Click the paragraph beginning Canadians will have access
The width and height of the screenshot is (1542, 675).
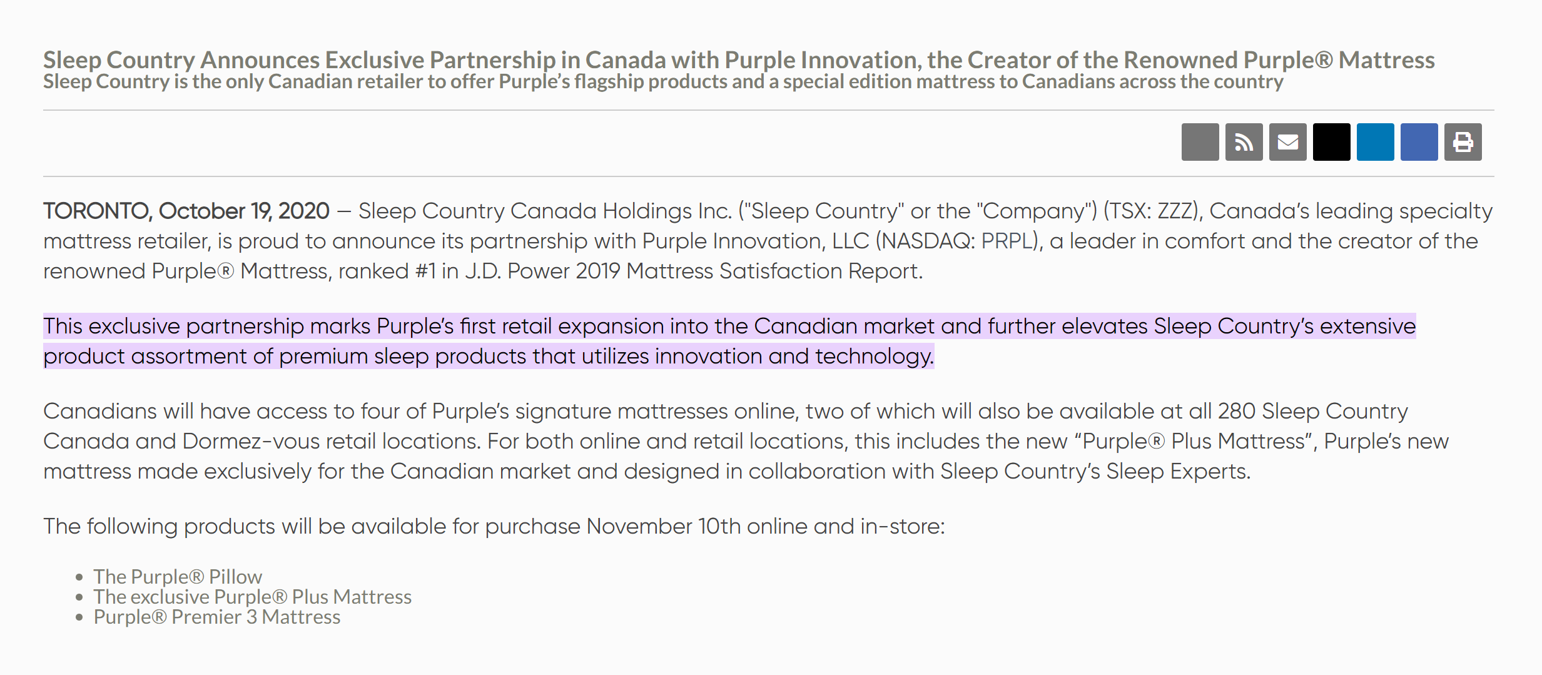(x=746, y=441)
